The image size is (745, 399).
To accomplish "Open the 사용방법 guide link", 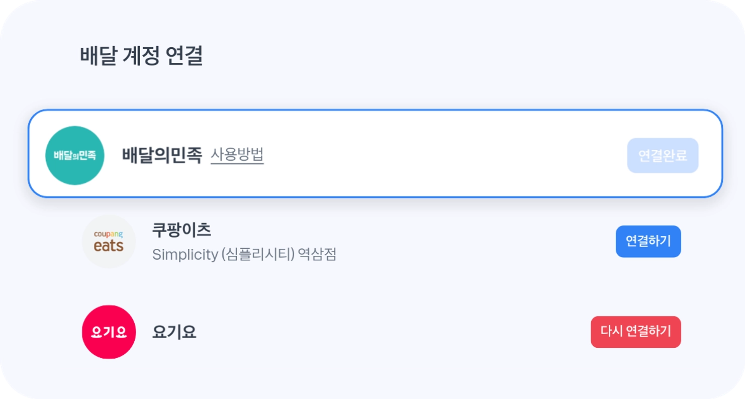I will 237,155.
